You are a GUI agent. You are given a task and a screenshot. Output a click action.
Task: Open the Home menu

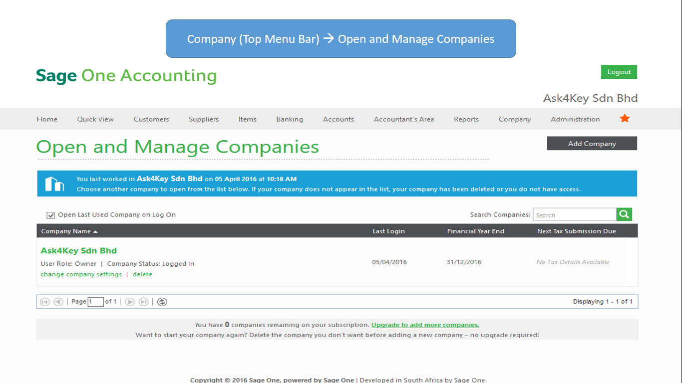(x=47, y=119)
